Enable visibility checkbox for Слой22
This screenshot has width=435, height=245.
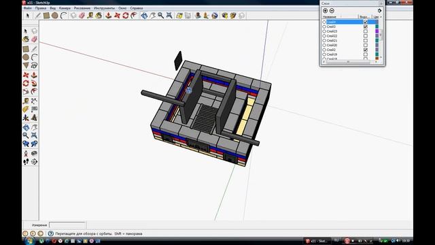coord(366,36)
